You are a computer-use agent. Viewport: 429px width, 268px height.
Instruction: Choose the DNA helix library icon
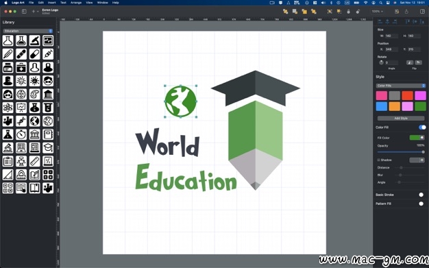(x=21, y=121)
